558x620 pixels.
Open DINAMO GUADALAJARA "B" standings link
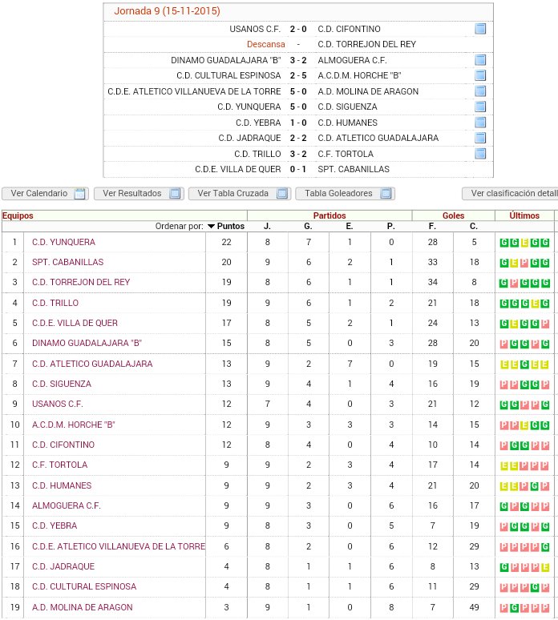(87, 343)
